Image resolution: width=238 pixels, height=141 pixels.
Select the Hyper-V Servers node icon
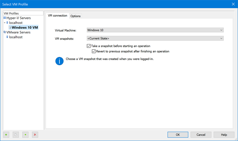pos(5,18)
